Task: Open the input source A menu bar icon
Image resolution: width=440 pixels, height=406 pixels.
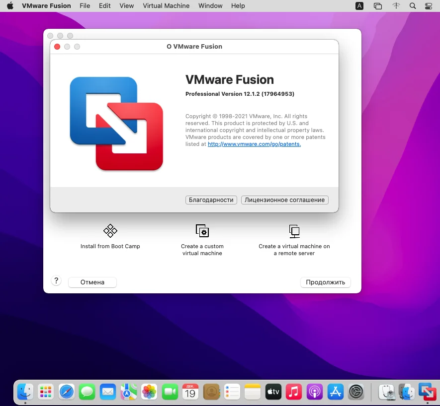Action: (359, 6)
